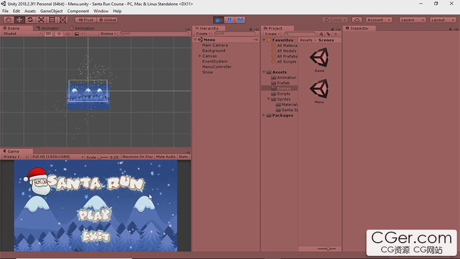Select the Move tool
Image resolution: width=460 pixels, height=259 pixels.
[x=19, y=20]
